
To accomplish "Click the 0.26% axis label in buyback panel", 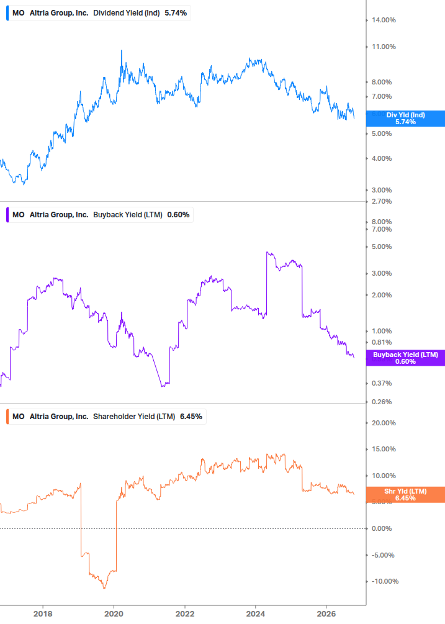I will pos(382,402).
